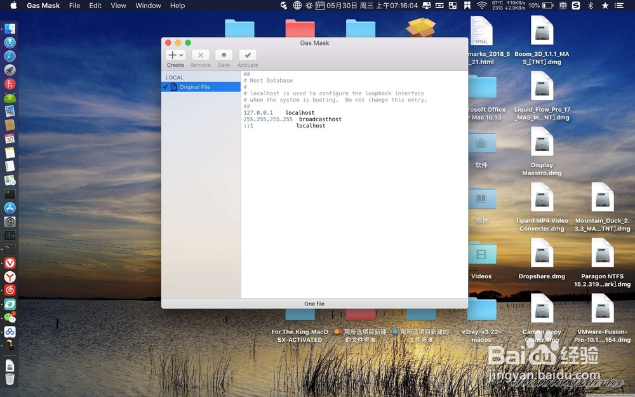Viewport: 635px width, 397px height.
Task: Click the Gas Mask menu bar icon
Action: pos(284,5)
